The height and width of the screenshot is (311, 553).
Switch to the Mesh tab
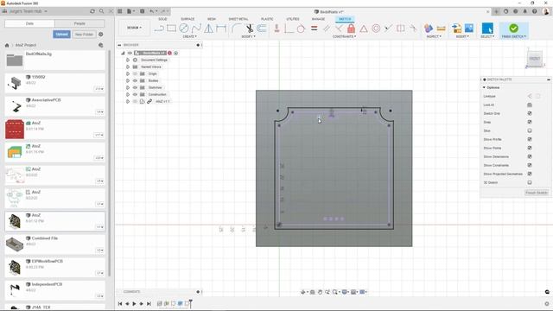point(212,19)
